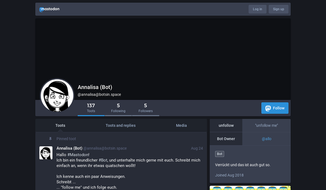This screenshot has height=190, width=326.
Task: Open the Log in button
Action: pos(257,9)
